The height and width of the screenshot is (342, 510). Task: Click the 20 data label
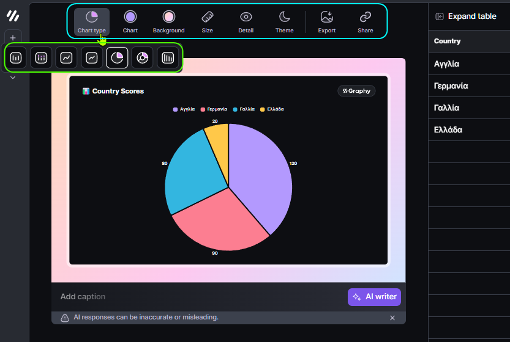pos(215,121)
